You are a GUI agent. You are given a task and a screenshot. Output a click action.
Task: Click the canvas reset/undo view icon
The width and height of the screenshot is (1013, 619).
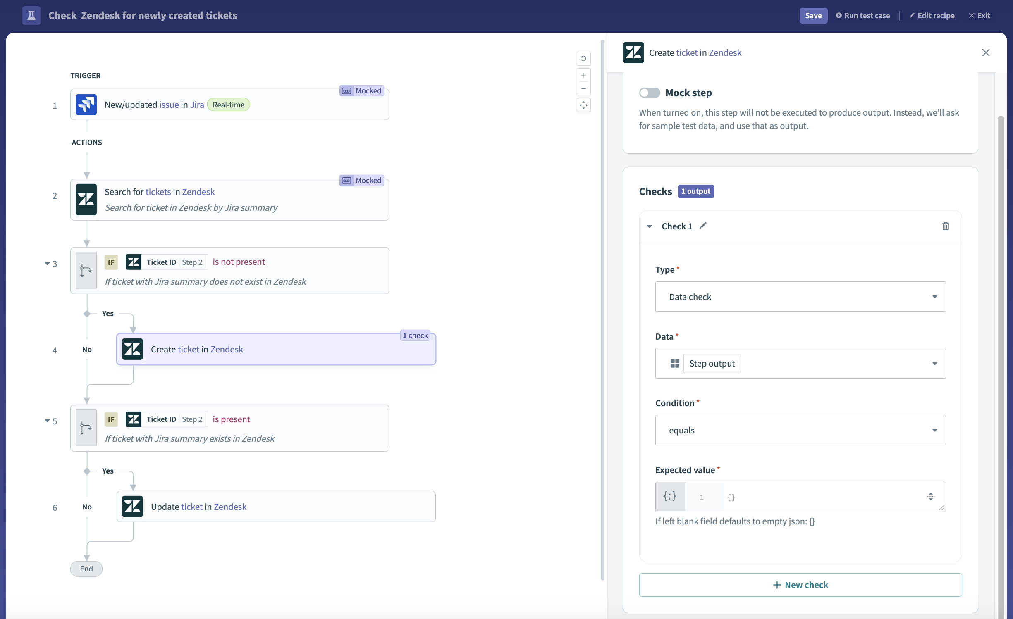pyautogui.click(x=583, y=59)
